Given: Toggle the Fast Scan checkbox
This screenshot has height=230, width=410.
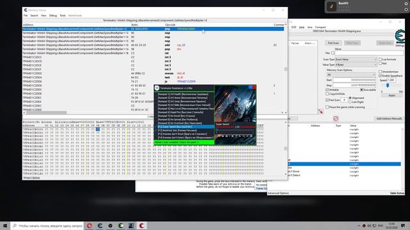Looking at the screenshot, I should (x=327, y=100).
